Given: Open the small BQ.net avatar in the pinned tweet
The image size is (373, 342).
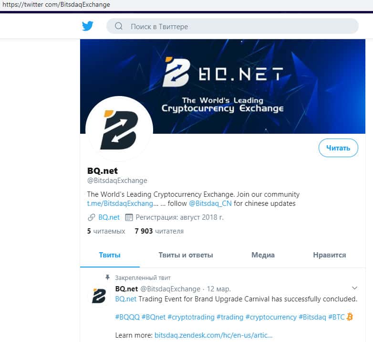Looking at the screenshot, I should coord(99,296).
